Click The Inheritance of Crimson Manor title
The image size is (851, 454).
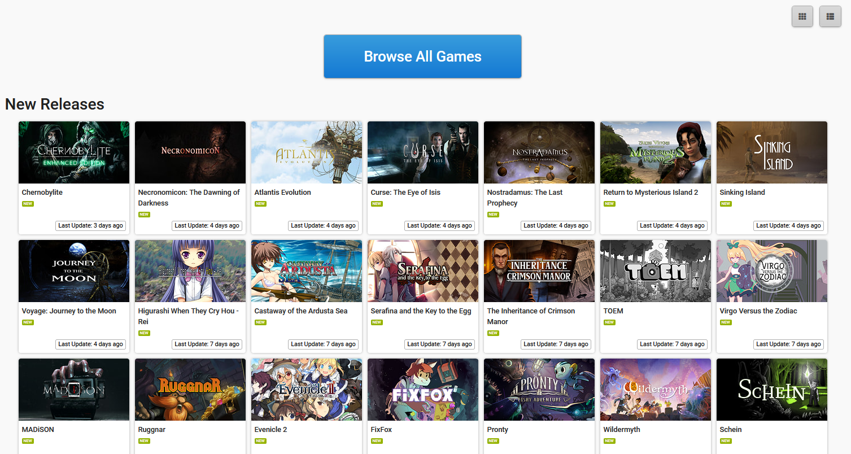[x=531, y=316]
